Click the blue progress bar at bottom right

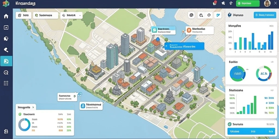251,132
